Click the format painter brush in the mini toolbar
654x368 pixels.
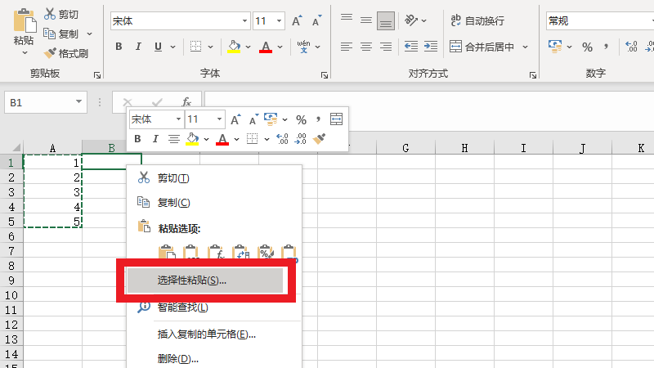[320, 139]
